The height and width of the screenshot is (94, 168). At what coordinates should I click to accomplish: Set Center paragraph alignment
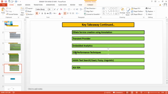tap(68, 13)
